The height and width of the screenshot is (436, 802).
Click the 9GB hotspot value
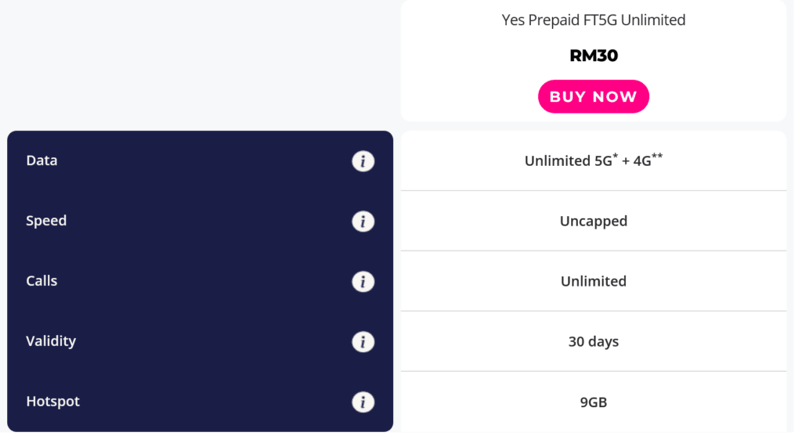click(593, 403)
